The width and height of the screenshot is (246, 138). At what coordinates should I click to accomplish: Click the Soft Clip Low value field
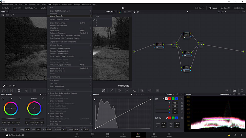(164, 123)
